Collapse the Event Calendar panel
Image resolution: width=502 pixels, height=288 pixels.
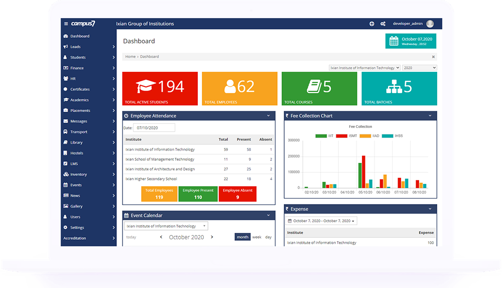coord(268,216)
